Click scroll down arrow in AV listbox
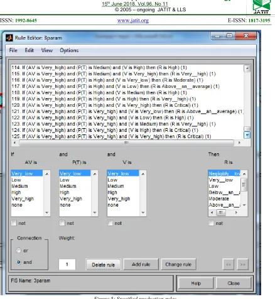Viewport: 275px width, 299px height. (x=46, y=212)
